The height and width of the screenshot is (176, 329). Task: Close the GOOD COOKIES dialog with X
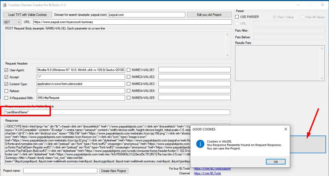pos(286,129)
